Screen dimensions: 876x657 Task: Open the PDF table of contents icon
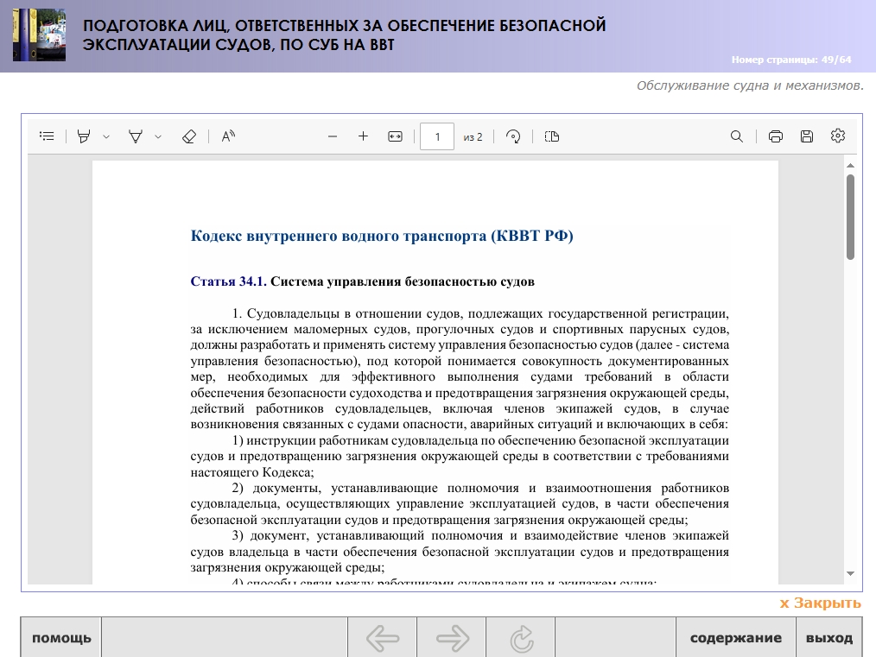pyautogui.click(x=48, y=136)
